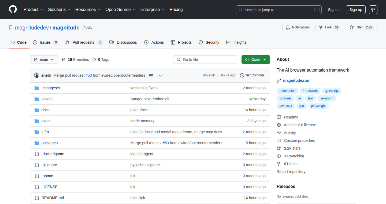
Task: Click the Sign in link
Action: pos(334,10)
